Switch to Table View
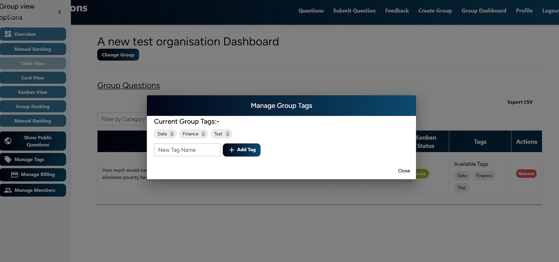 coord(33,63)
